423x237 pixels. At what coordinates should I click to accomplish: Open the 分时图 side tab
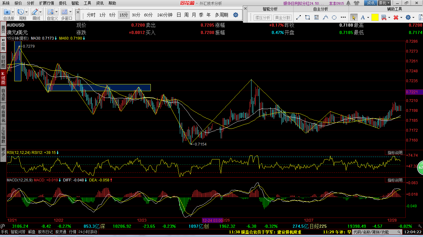point(3,61)
